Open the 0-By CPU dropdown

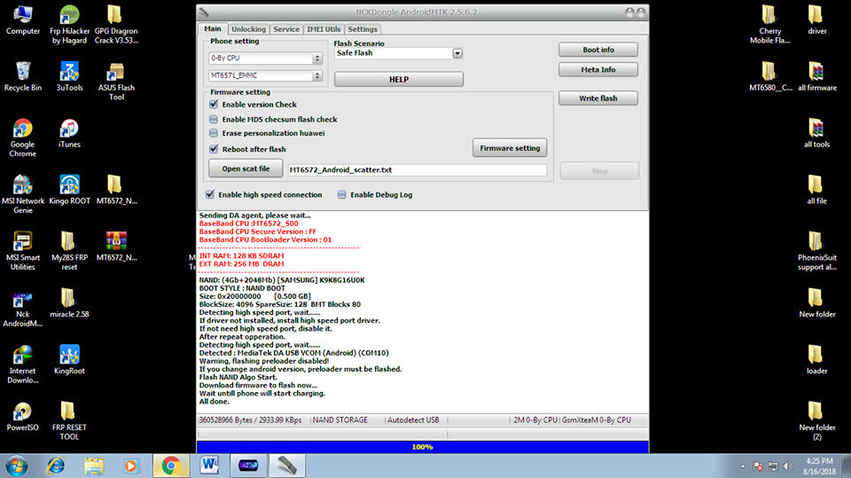pyautogui.click(x=266, y=58)
